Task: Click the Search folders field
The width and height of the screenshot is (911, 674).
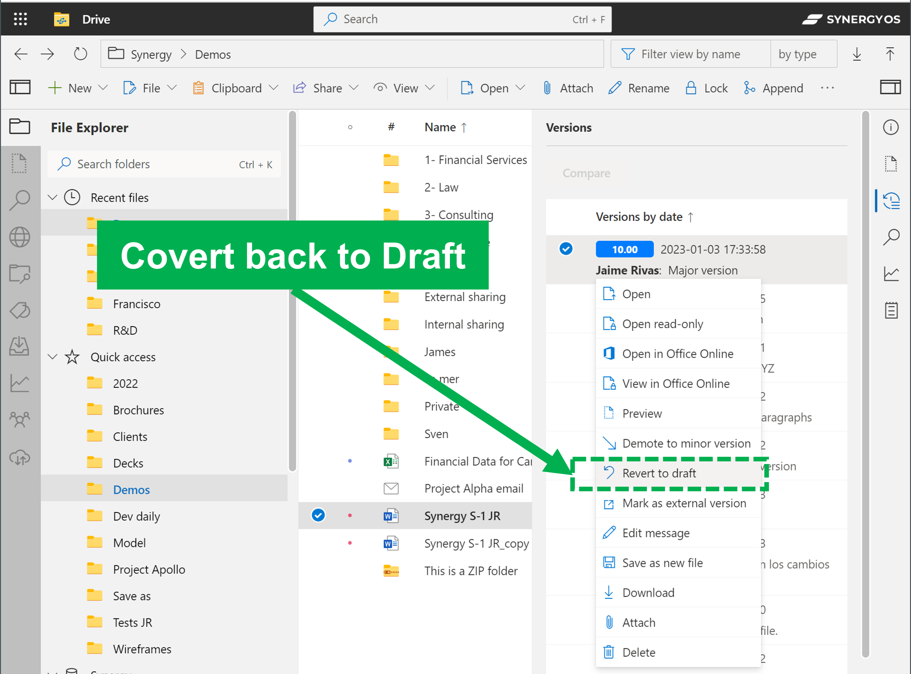Action: [x=164, y=164]
